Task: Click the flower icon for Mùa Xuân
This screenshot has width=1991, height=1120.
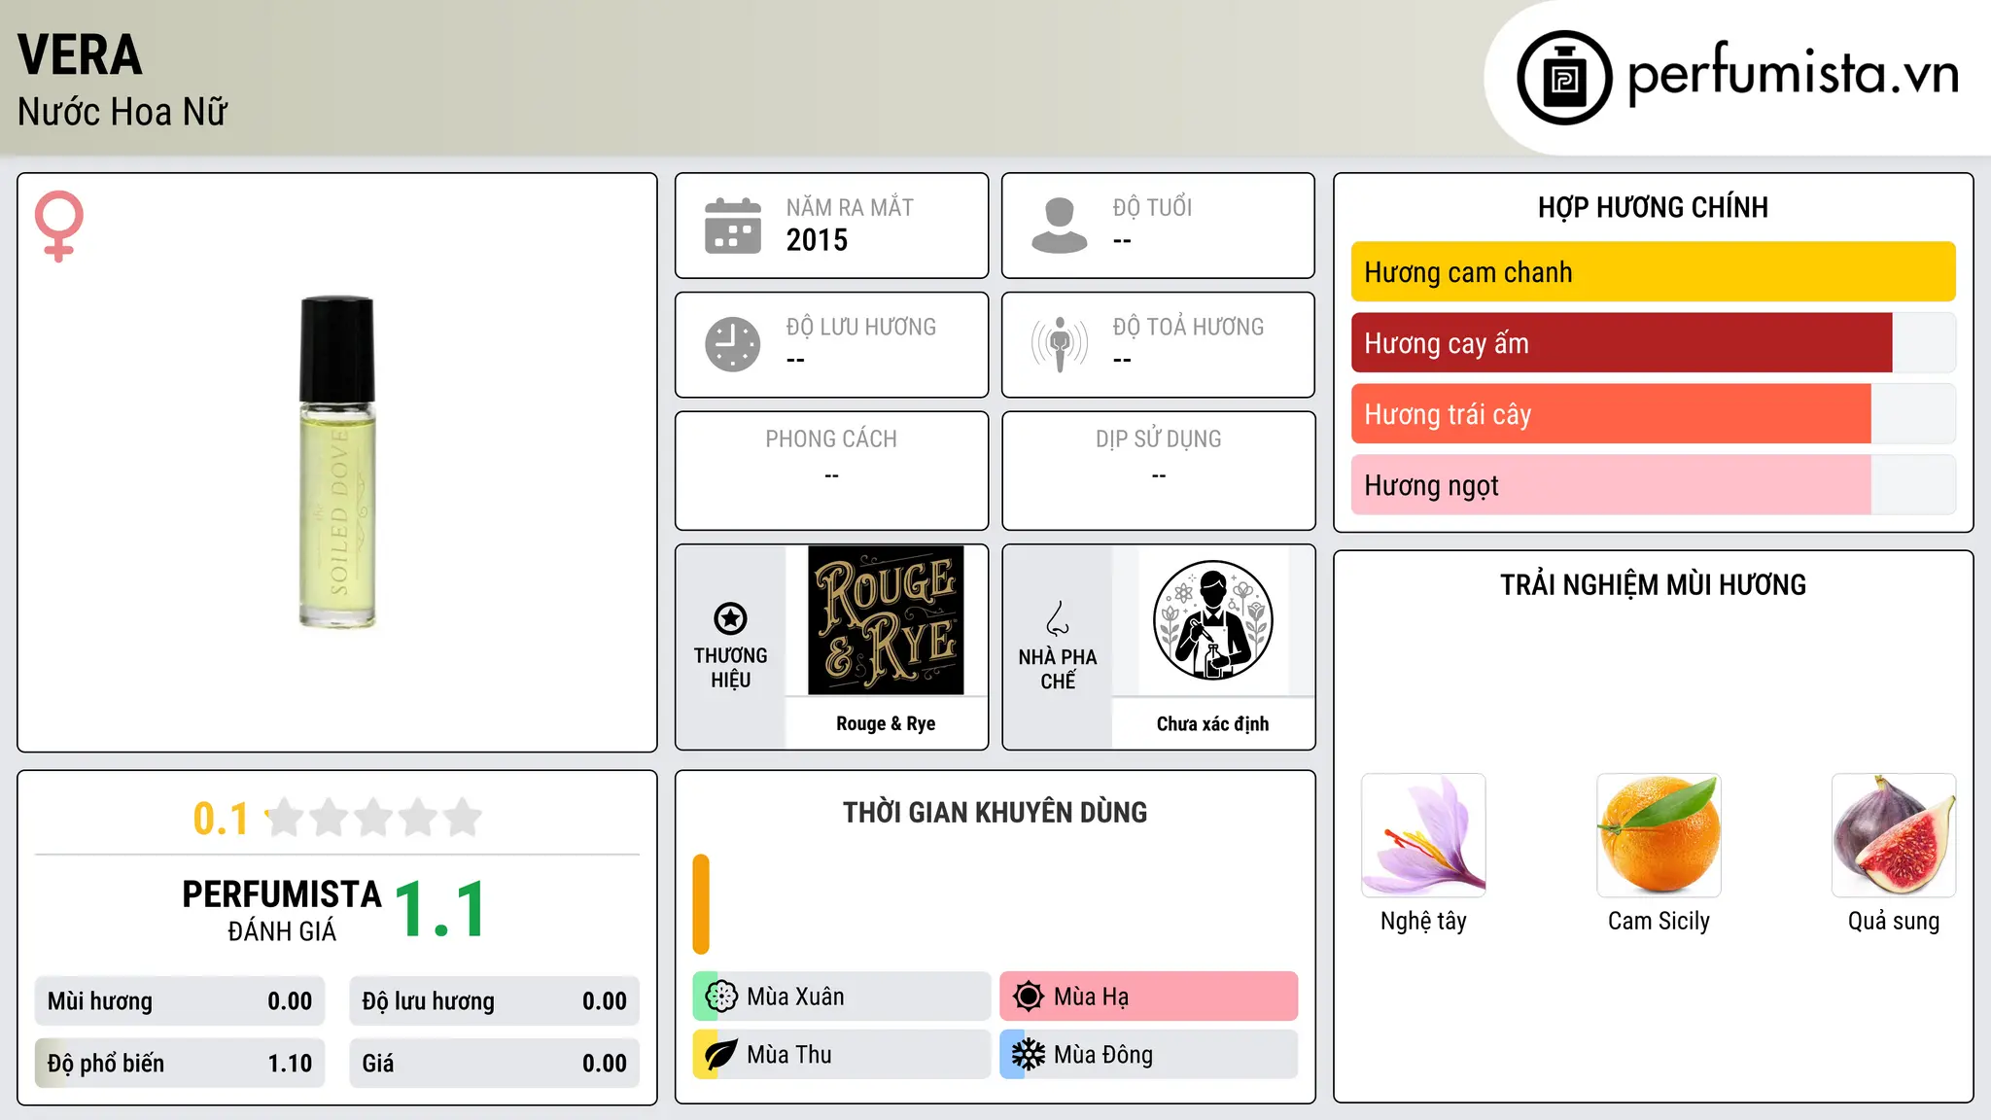Action: pos(721,997)
